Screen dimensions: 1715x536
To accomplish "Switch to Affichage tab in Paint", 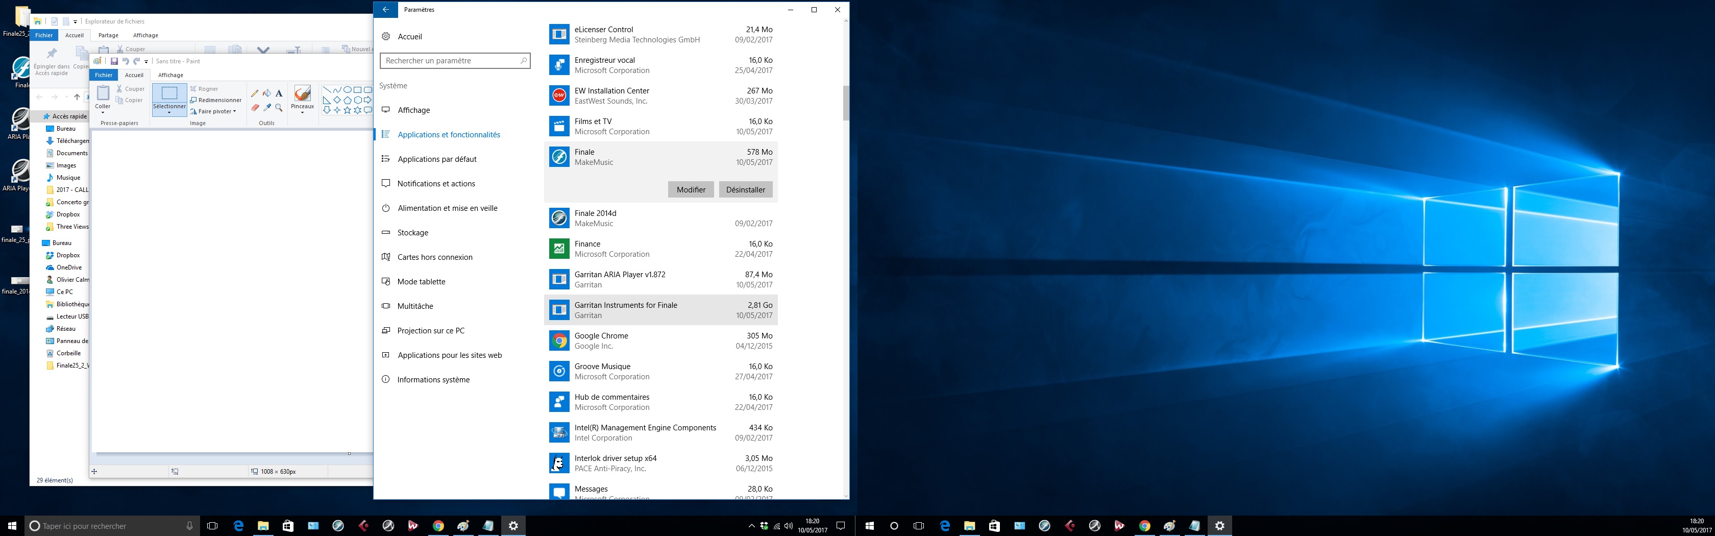I will pyautogui.click(x=170, y=75).
